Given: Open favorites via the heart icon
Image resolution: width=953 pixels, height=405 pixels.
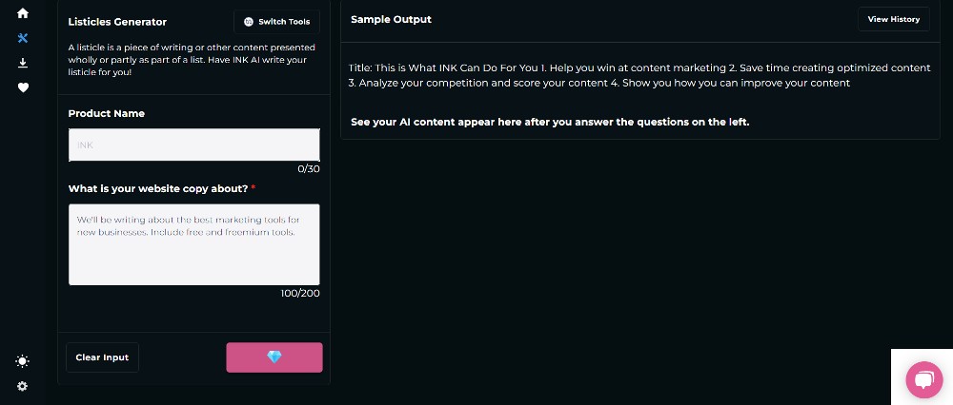Looking at the screenshot, I should point(23,87).
